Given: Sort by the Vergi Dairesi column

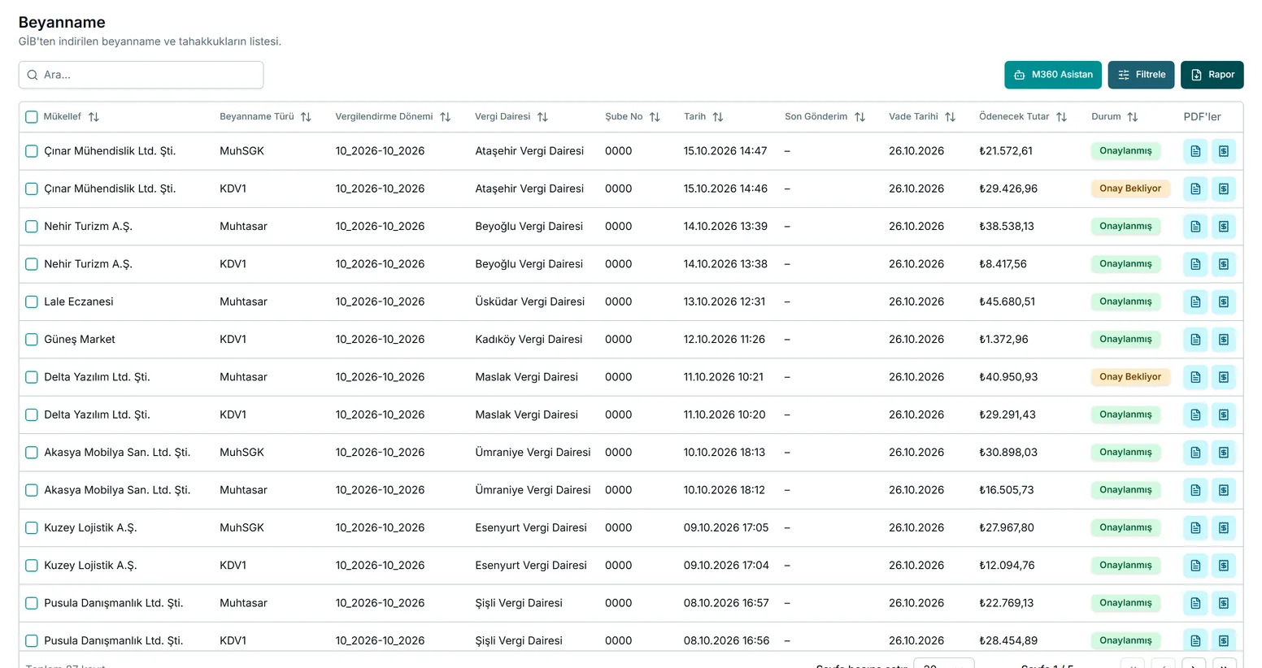Looking at the screenshot, I should click(x=542, y=117).
